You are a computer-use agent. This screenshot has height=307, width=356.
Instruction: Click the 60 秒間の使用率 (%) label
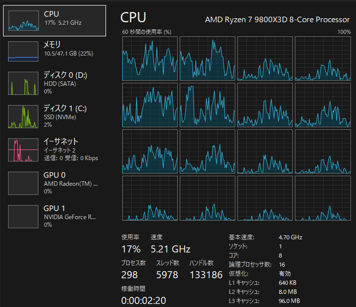[147, 32]
